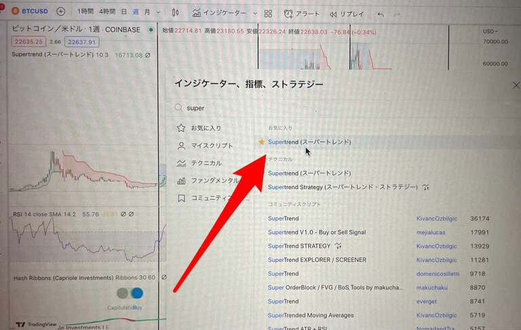
Task: Expand the indicator templates dropdown chevron
Action: point(255,14)
